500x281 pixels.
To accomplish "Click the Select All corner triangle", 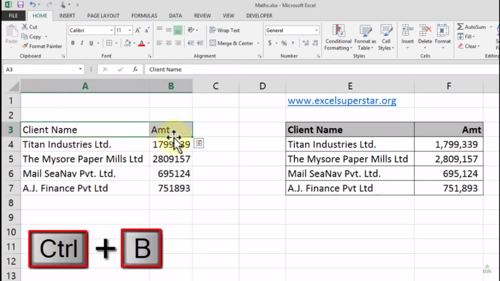I will pos(14,86).
